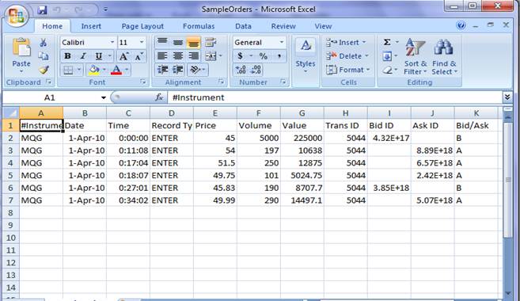
Task: Toggle Bold formatting
Action: pos(67,56)
